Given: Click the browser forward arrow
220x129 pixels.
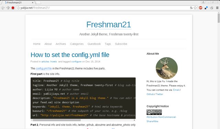Looking at the screenshot, I should point(8,8).
